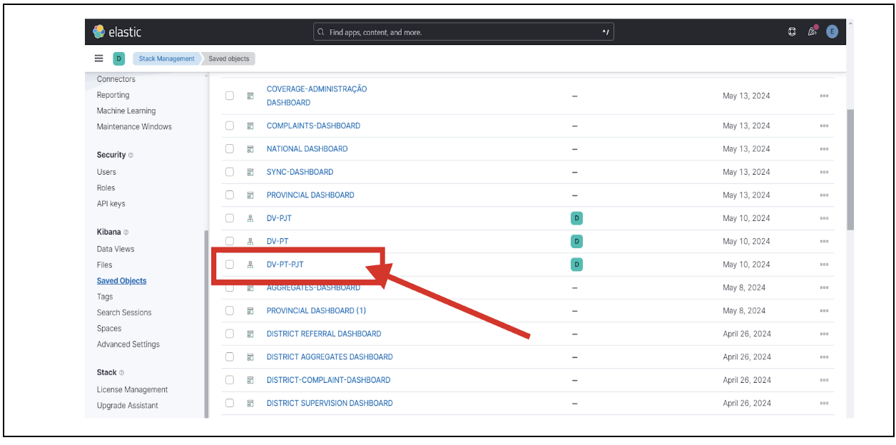Click the D space badge on DV-PT row

coord(576,241)
